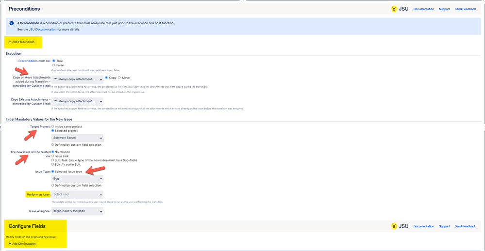Image resolution: width=485 pixels, height=251 pixels.
Task: Open Send Feedback link in Preconditions header
Action: 465,9
